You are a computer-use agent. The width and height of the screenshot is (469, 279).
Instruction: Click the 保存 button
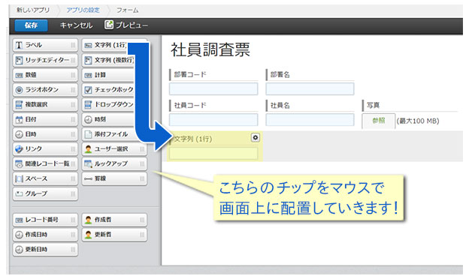(31, 25)
